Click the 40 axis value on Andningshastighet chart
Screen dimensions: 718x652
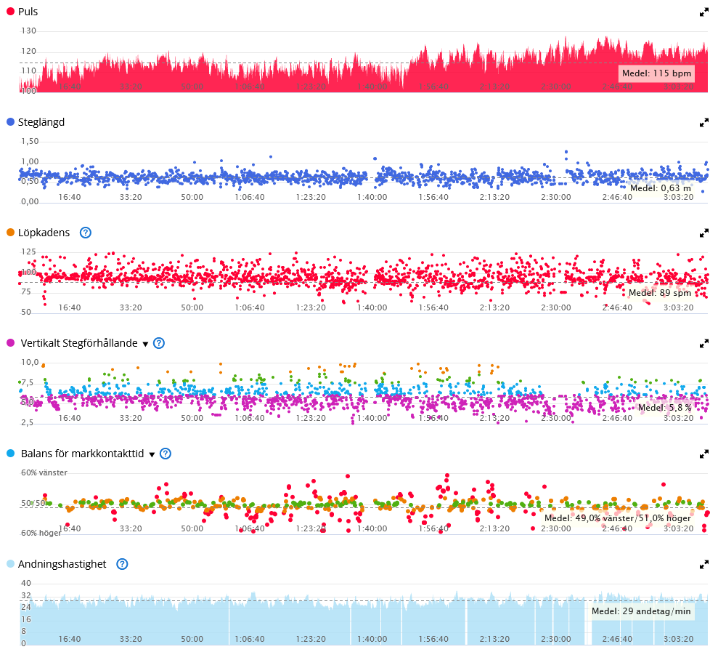click(26, 583)
